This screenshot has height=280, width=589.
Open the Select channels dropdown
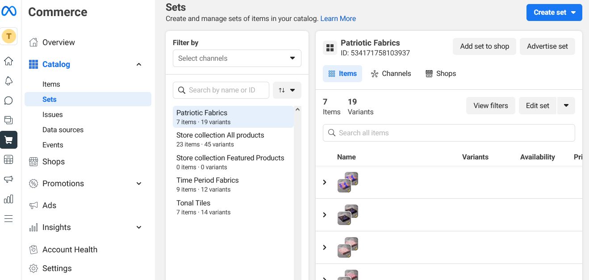(237, 58)
